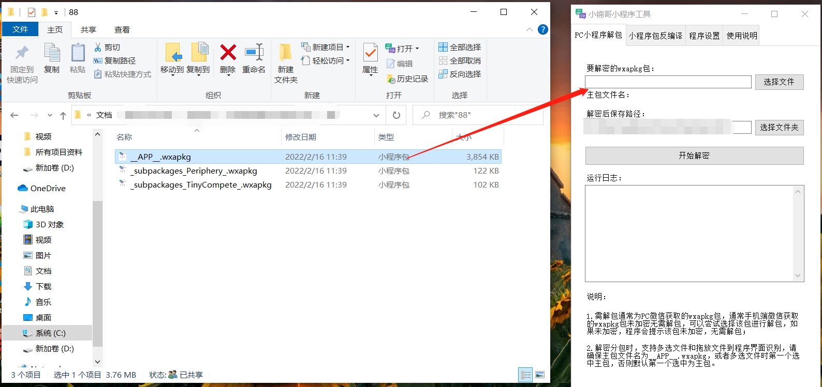Select _subpackages_Periphery_.wxapkg file

(x=308, y=171)
